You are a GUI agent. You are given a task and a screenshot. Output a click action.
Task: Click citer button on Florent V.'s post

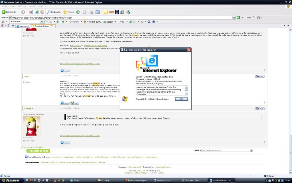(259, 108)
